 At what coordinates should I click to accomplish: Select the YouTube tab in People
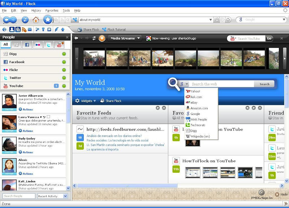pos(59,45)
